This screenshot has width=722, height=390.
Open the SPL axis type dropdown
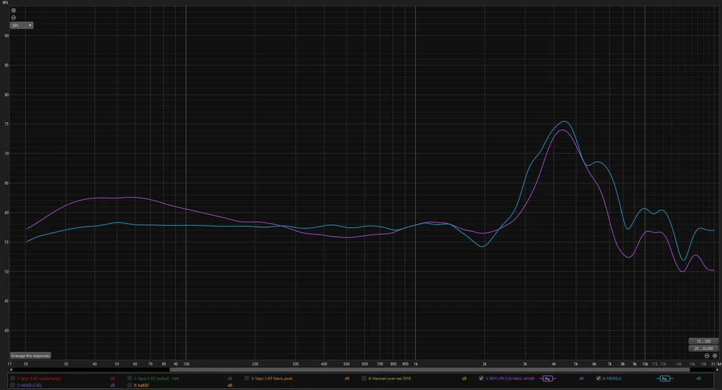point(22,26)
